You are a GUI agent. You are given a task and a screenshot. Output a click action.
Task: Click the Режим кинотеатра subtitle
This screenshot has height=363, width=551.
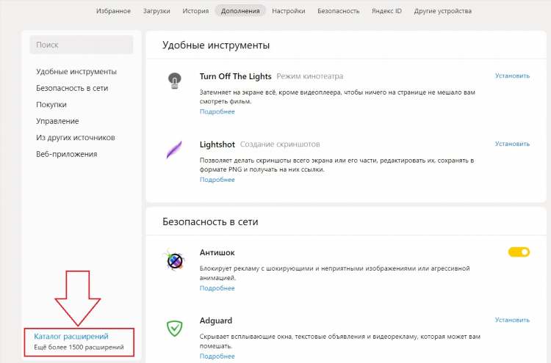coord(309,76)
